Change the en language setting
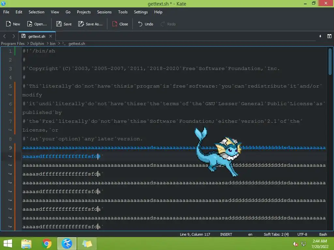Screen dimensions: 334x250 [x=250, y=234]
